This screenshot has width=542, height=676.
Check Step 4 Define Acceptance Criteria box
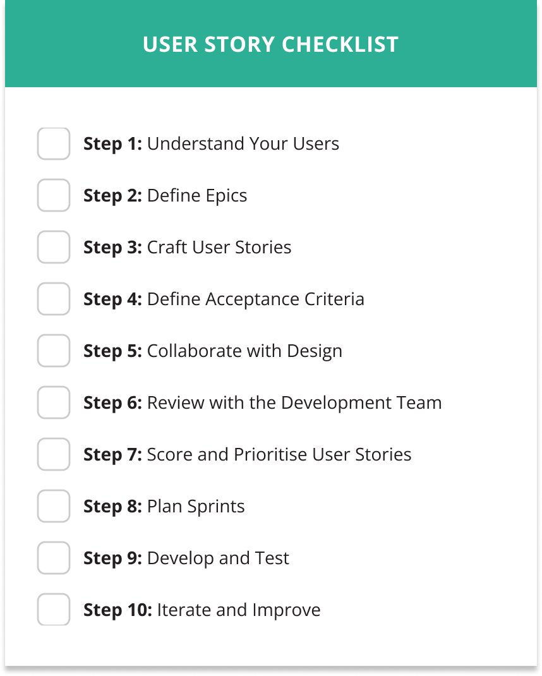coord(54,299)
